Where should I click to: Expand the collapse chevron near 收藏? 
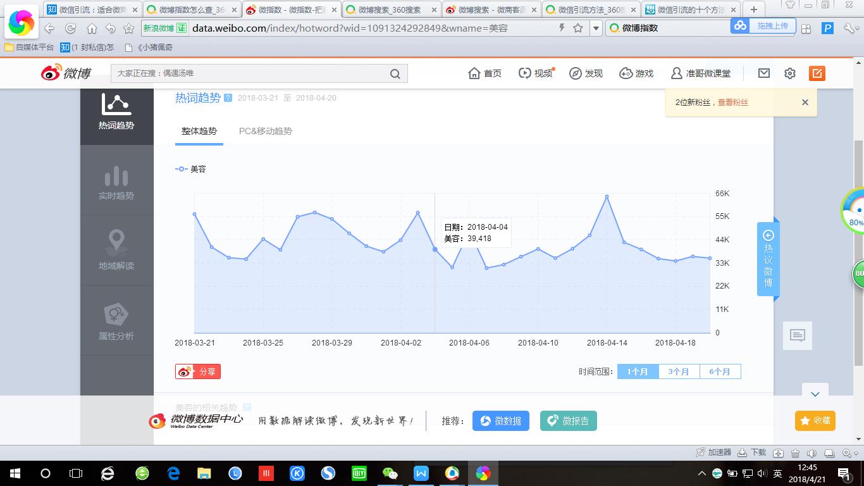coord(815,392)
